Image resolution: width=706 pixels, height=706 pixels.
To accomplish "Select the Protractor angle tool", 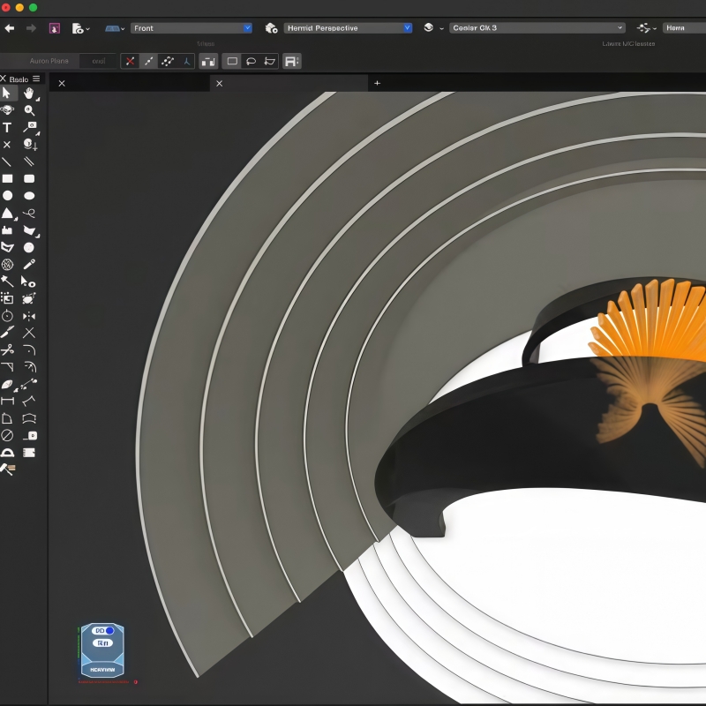I will pos(7,453).
